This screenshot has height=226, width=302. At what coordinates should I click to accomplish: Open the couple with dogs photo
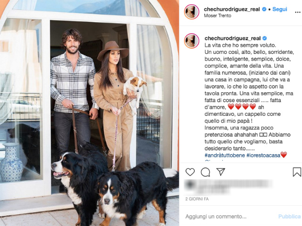click(89, 113)
